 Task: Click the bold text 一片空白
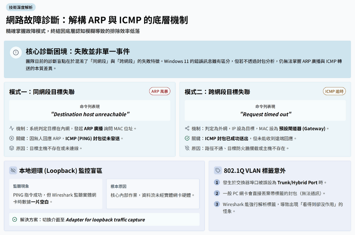[40, 202]
